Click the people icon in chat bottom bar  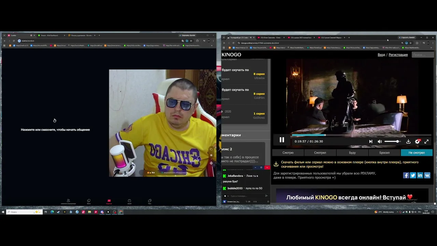point(68,201)
